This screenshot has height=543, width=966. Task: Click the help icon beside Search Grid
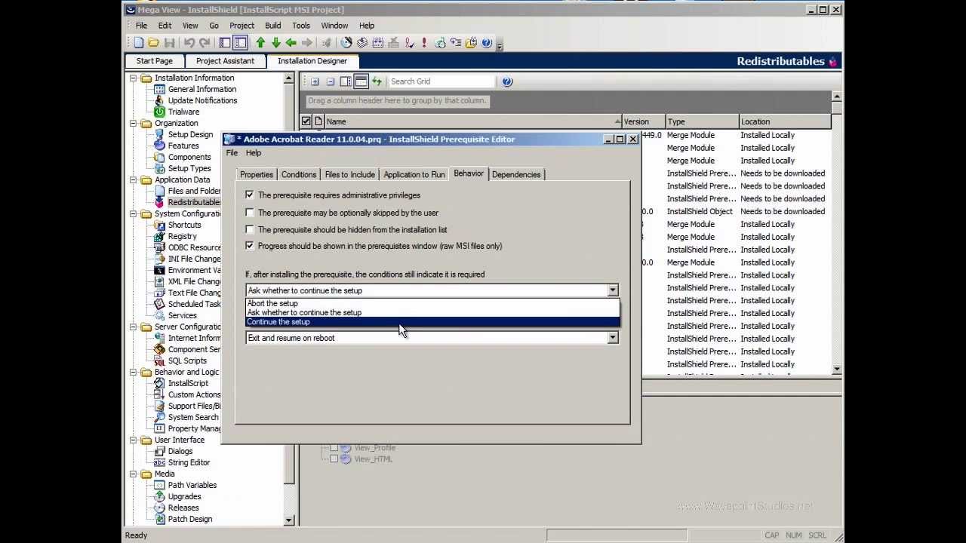(x=507, y=81)
